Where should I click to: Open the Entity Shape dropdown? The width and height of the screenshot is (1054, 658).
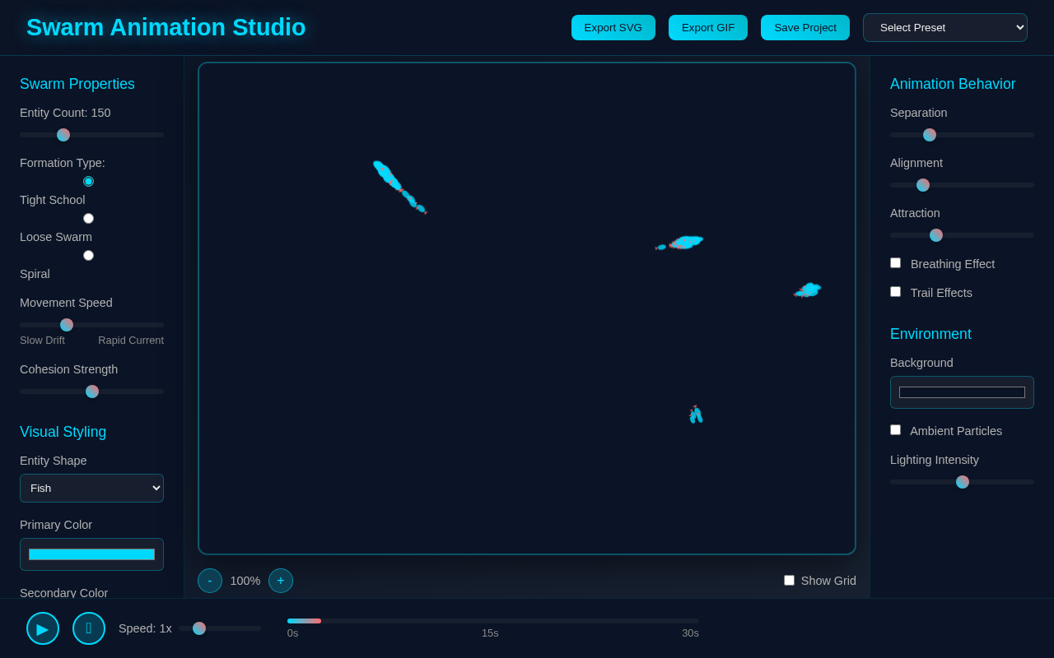click(91, 488)
